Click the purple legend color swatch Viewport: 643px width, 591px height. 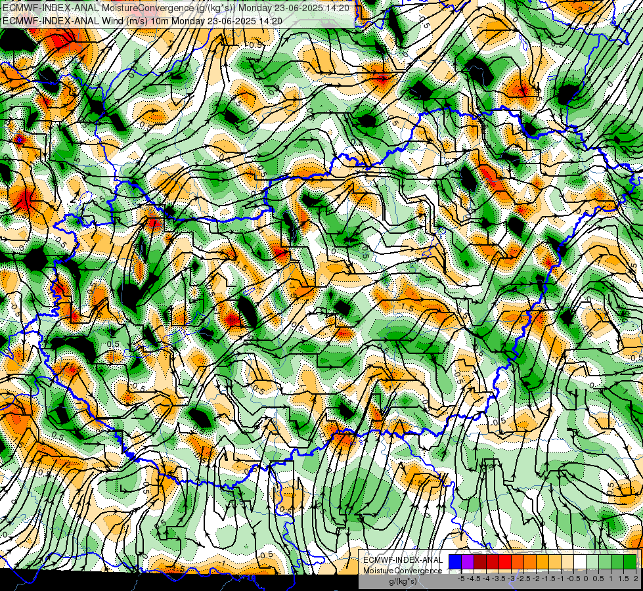(468, 561)
